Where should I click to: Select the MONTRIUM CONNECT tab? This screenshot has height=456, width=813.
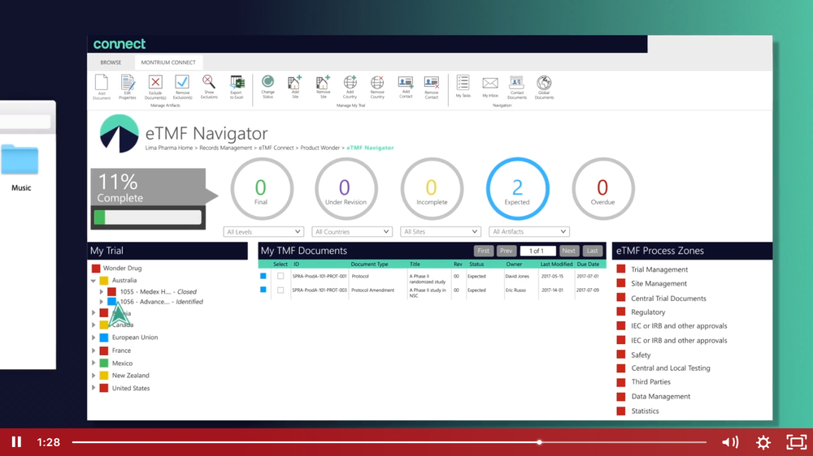pyautogui.click(x=168, y=62)
